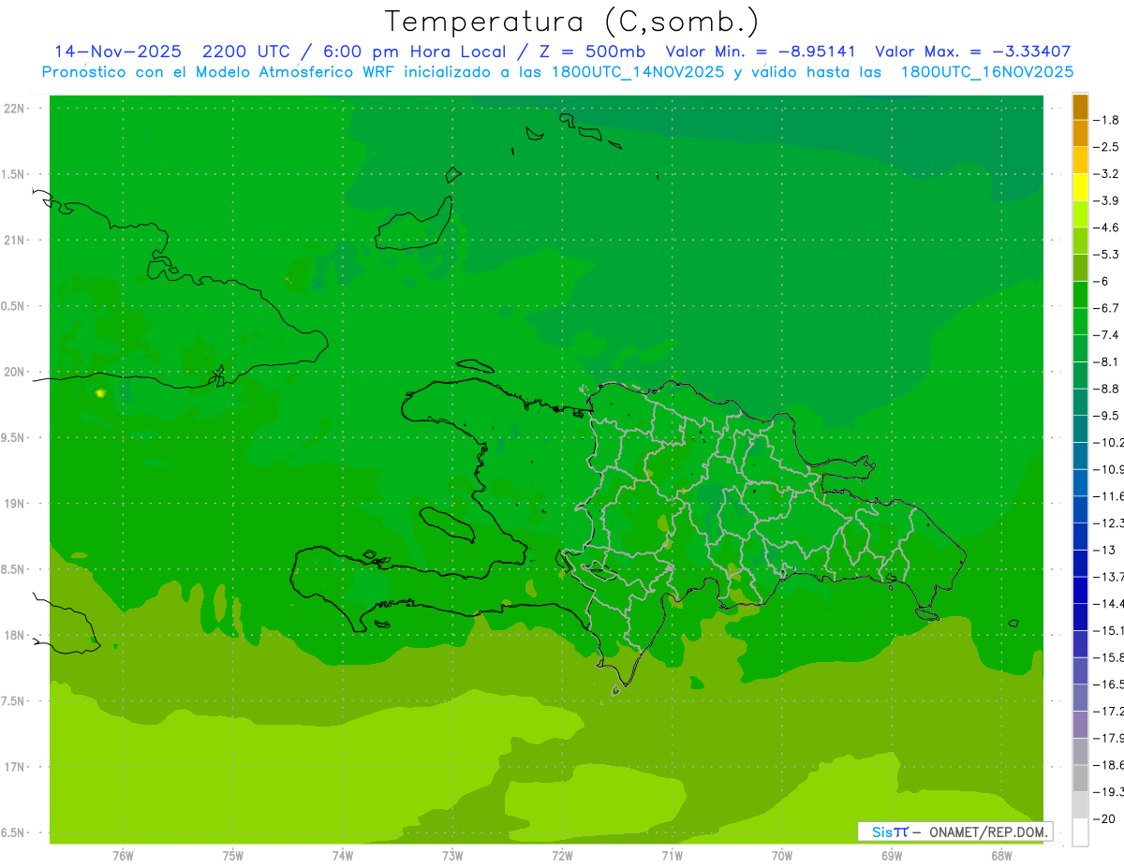Click the 74W longitude label
The height and width of the screenshot is (868, 1124).
pyautogui.click(x=343, y=855)
